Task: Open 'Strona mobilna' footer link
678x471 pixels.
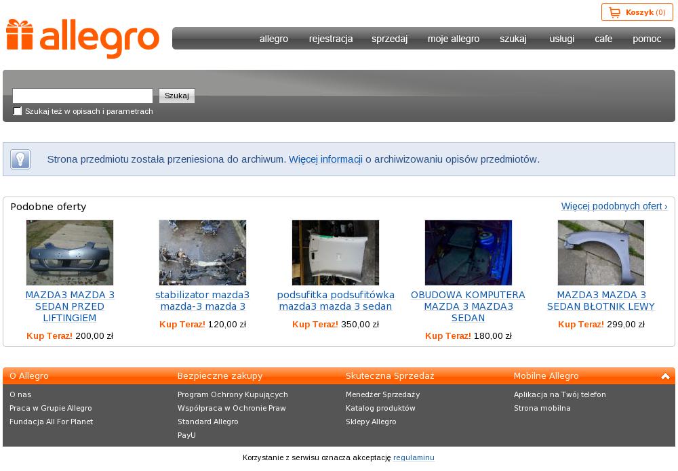Action: pyautogui.click(x=542, y=408)
